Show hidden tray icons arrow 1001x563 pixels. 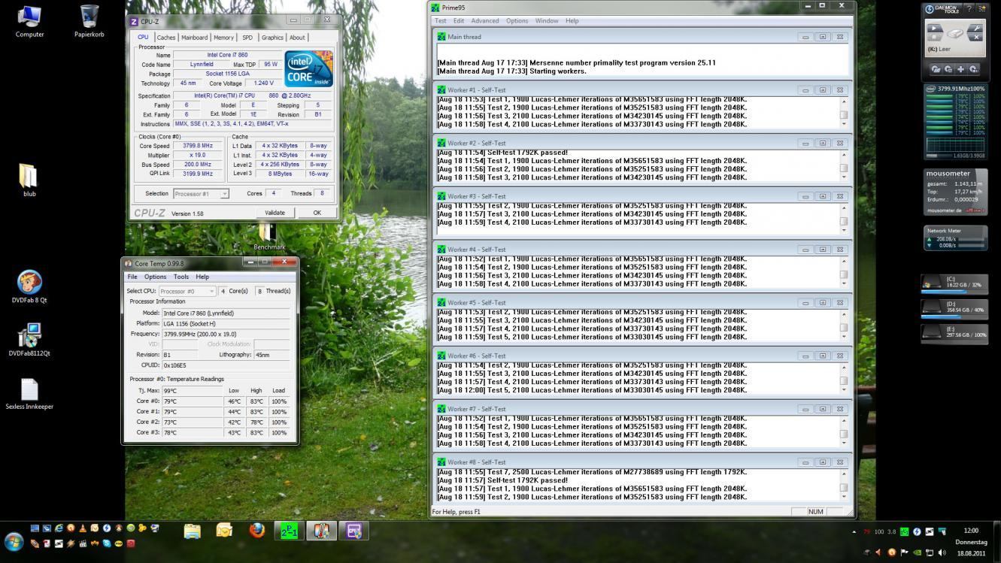click(x=854, y=531)
